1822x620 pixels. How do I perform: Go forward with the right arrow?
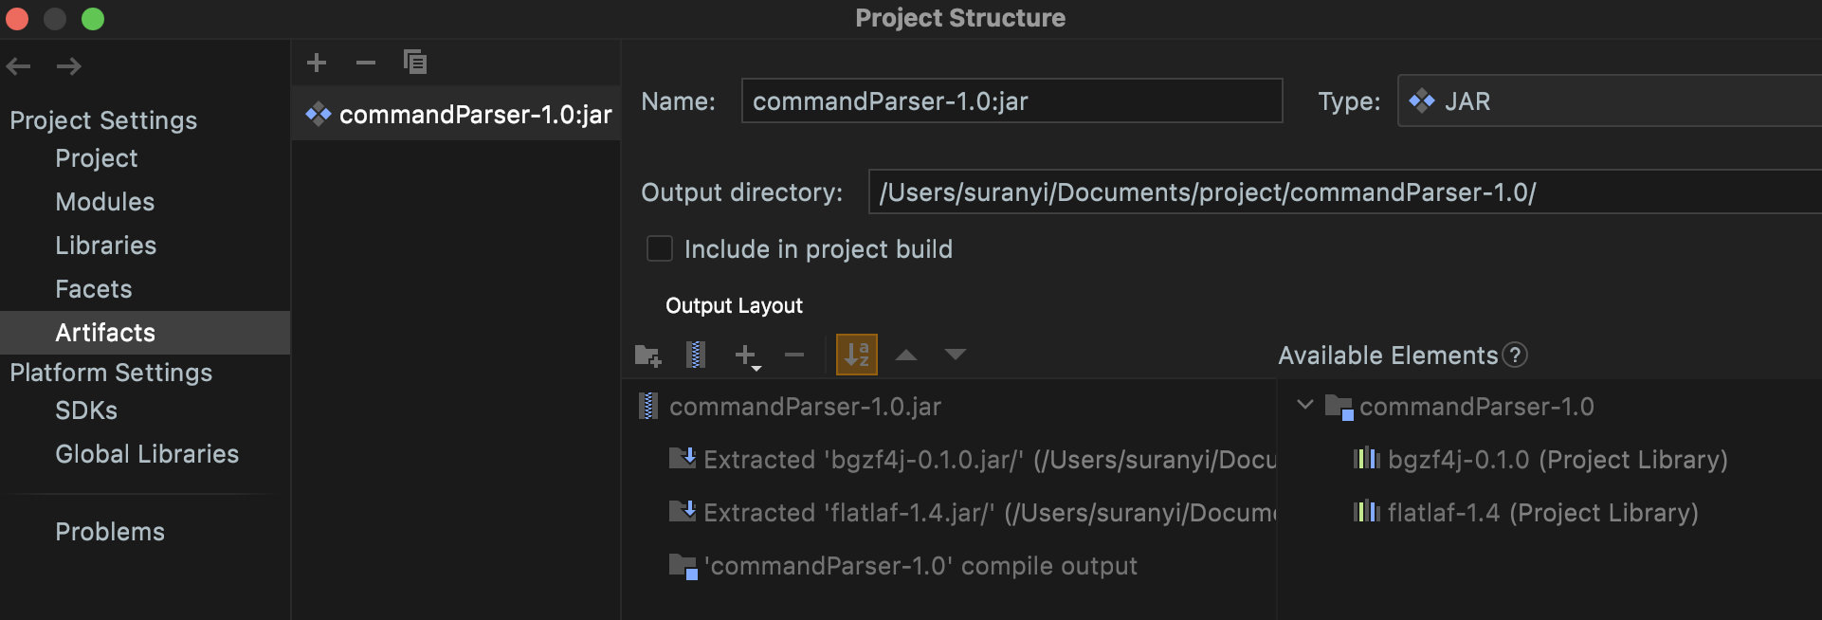pyautogui.click(x=68, y=66)
